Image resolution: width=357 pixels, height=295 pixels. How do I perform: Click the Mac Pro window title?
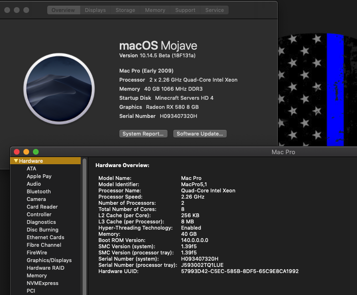(x=283, y=152)
